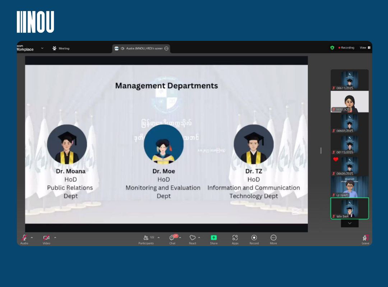Select participant thumbnail Win Sein
This screenshot has height=287, width=388.
click(x=350, y=208)
